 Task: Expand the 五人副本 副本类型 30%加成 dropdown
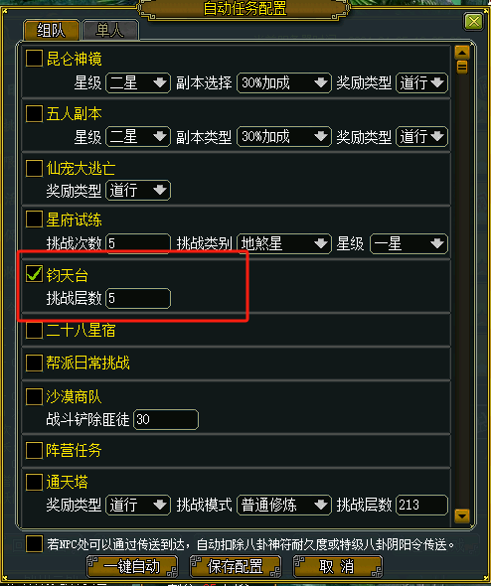[x=284, y=136]
